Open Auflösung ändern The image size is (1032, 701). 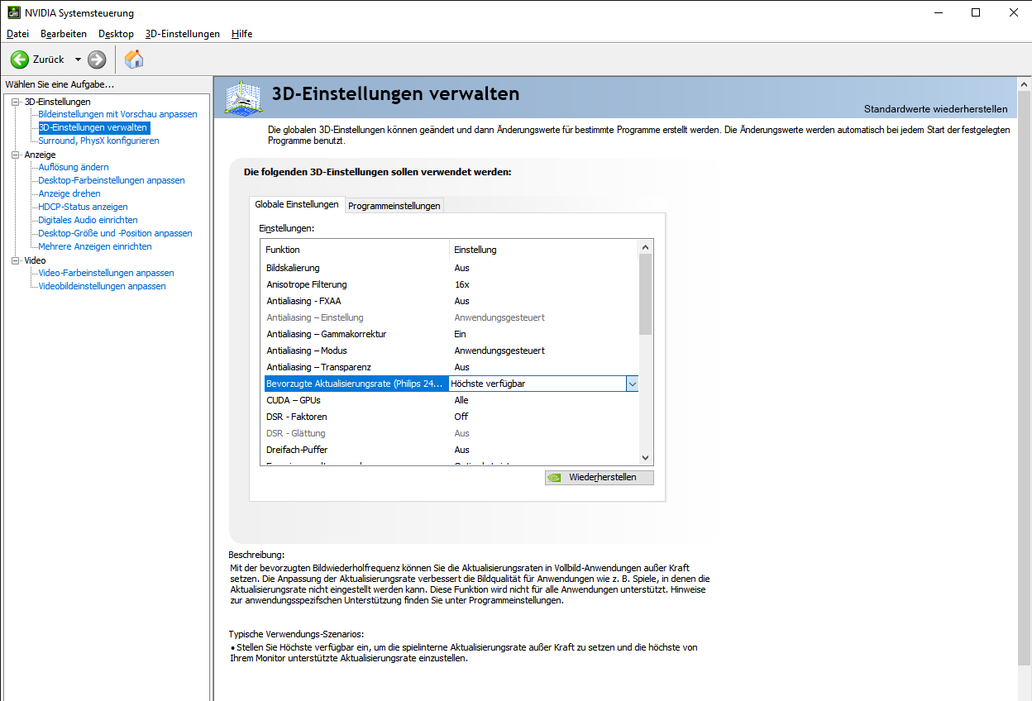pos(74,167)
